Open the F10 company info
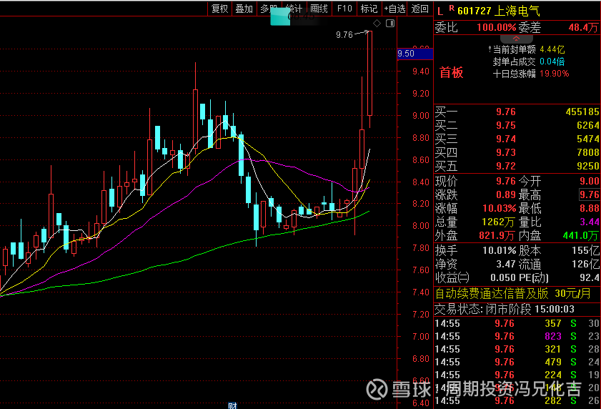 [344, 9]
